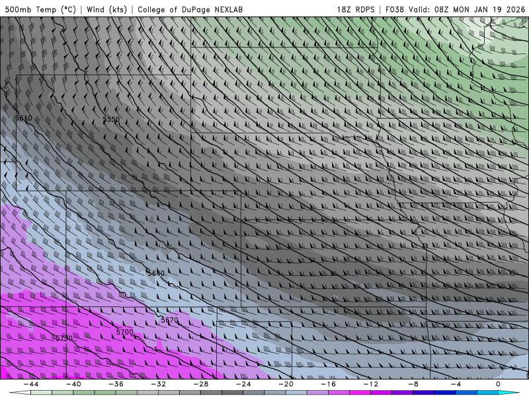The width and height of the screenshot is (529, 396).
Task: Click the 'F038' forecast hour text
Action: (394, 9)
